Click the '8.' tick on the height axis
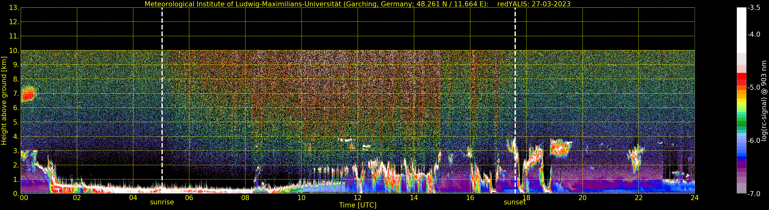This screenshot has height=210, width=769. click(16, 79)
